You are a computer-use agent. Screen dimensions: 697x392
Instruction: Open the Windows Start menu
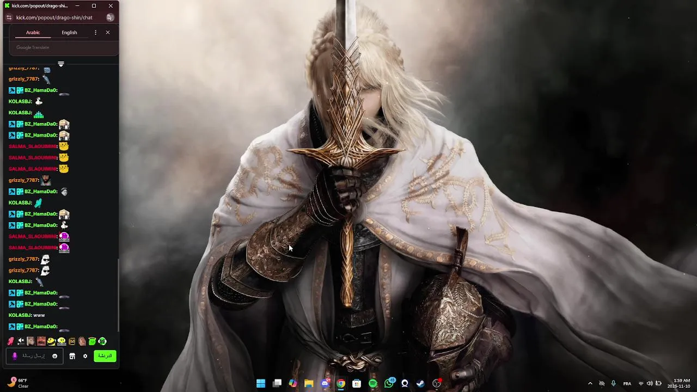point(261,383)
